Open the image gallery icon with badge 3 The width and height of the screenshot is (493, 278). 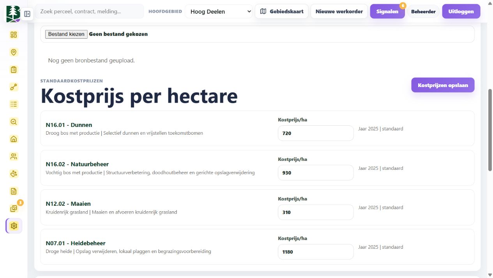point(14,208)
